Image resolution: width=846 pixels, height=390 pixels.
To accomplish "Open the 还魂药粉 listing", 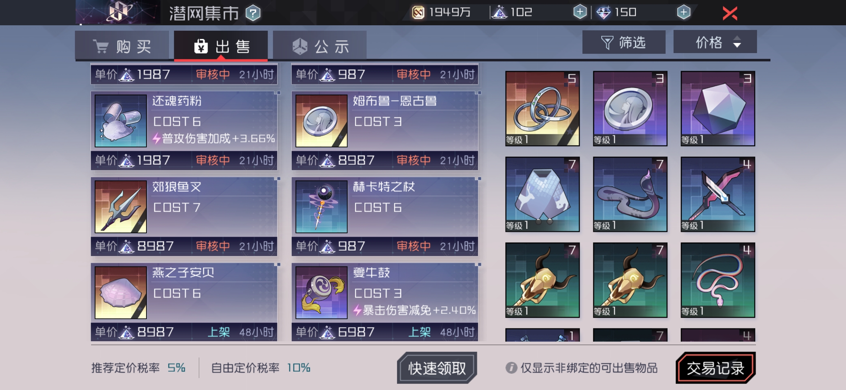I will pos(184,130).
